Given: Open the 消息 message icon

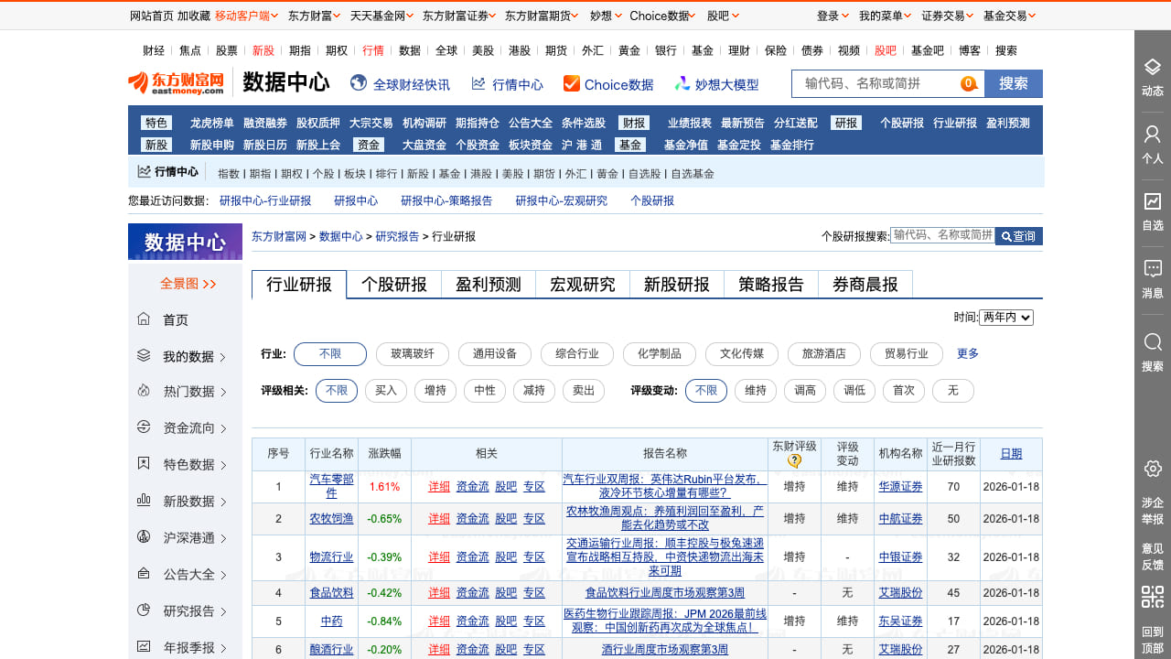Looking at the screenshot, I should click(1152, 269).
